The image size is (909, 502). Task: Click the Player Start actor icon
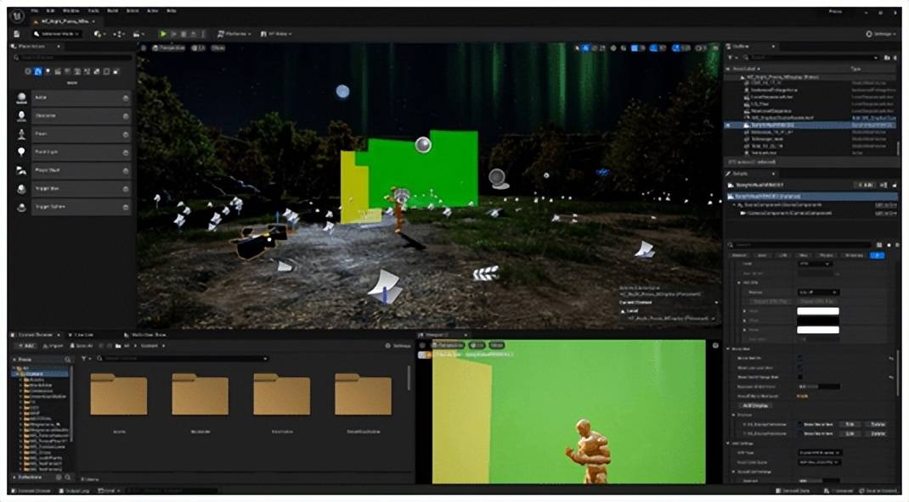(x=21, y=170)
